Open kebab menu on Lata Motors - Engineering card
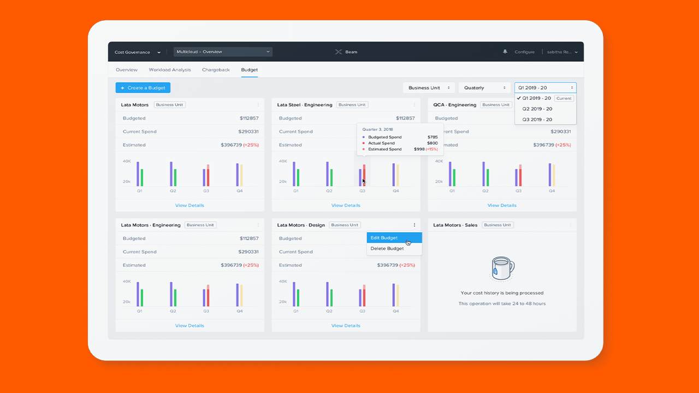Image resolution: width=699 pixels, height=393 pixels. tap(258, 225)
